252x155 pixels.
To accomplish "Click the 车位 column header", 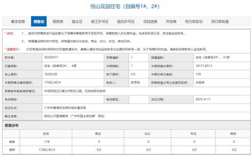I will point(193,134).
